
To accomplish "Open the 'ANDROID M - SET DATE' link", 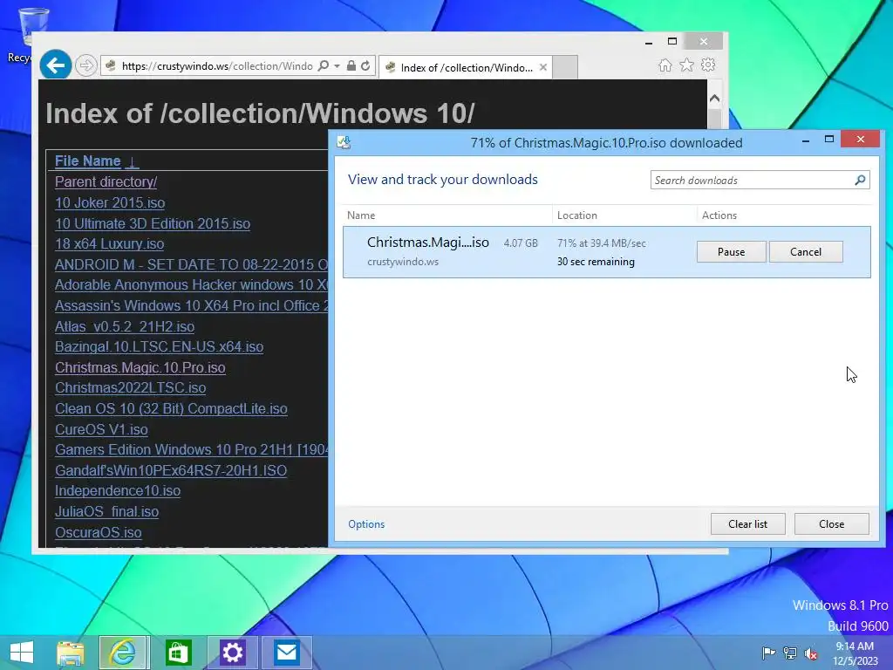I will coord(191,264).
